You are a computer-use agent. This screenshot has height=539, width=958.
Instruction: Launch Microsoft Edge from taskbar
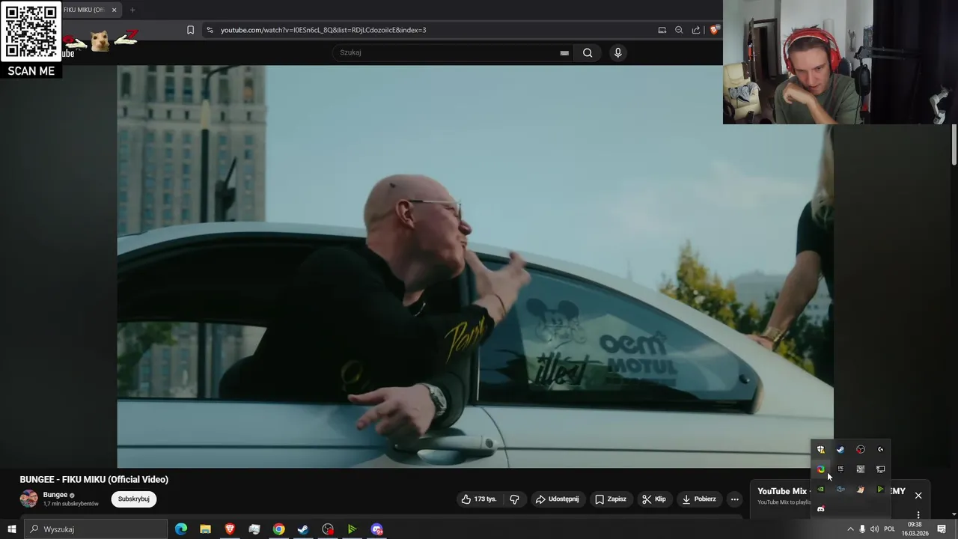pyautogui.click(x=181, y=529)
